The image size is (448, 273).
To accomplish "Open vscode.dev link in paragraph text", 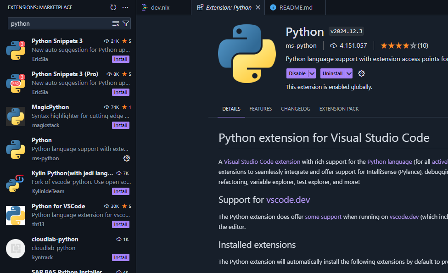I will tap(404, 217).
